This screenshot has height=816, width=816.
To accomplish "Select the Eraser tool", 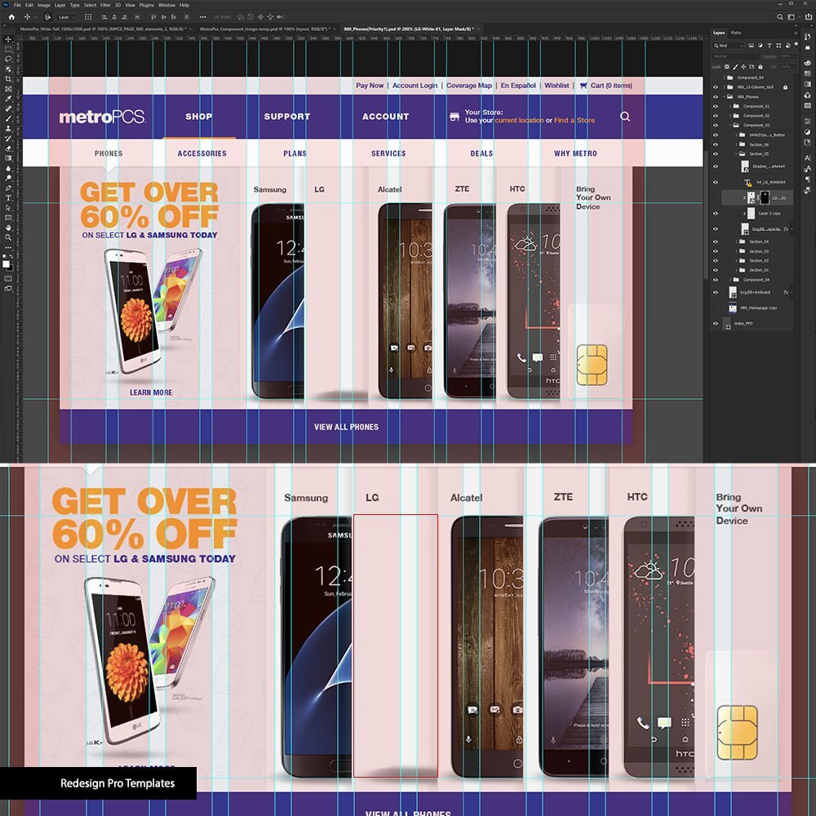I will tap(7, 149).
